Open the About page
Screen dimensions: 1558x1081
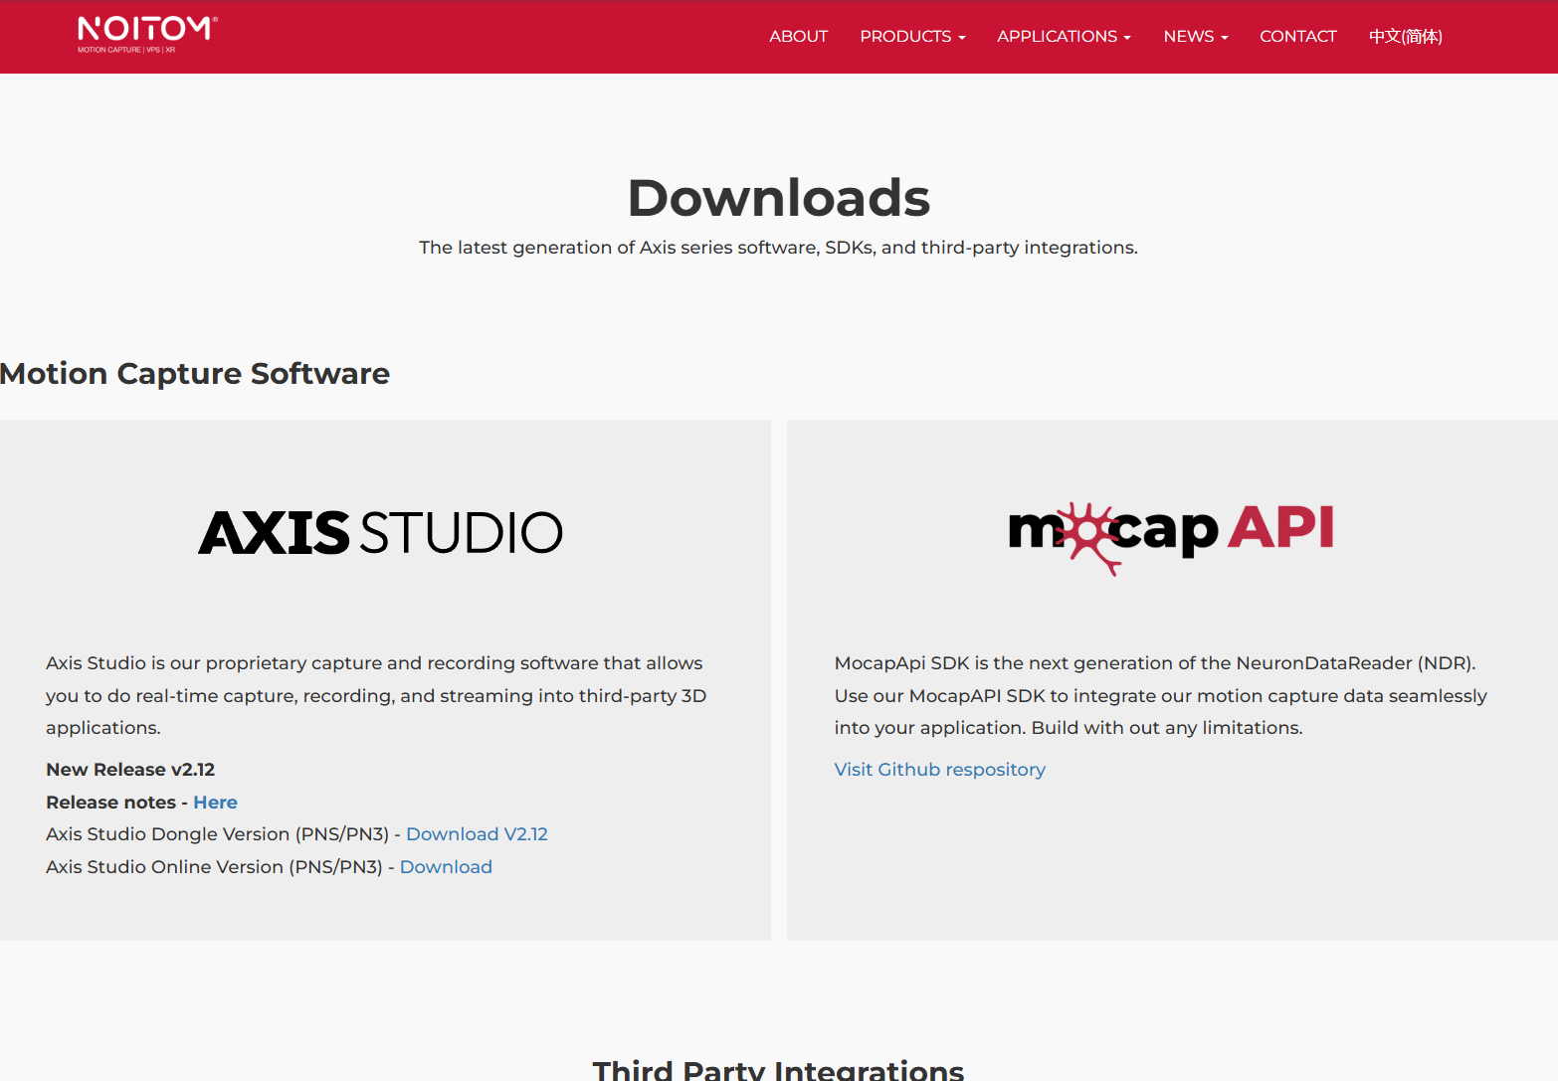click(798, 37)
